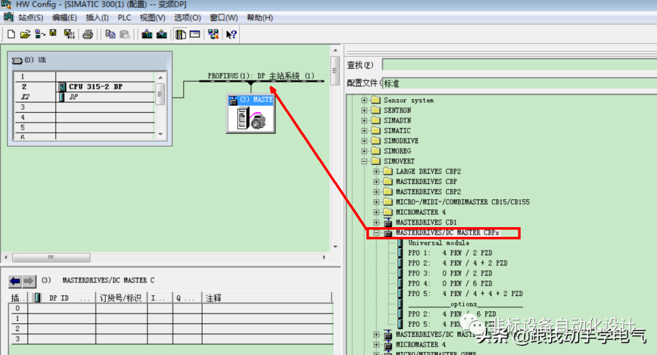The width and height of the screenshot is (657, 355).
Task: Click the context Help arrow icon
Action: pyautogui.click(x=233, y=34)
